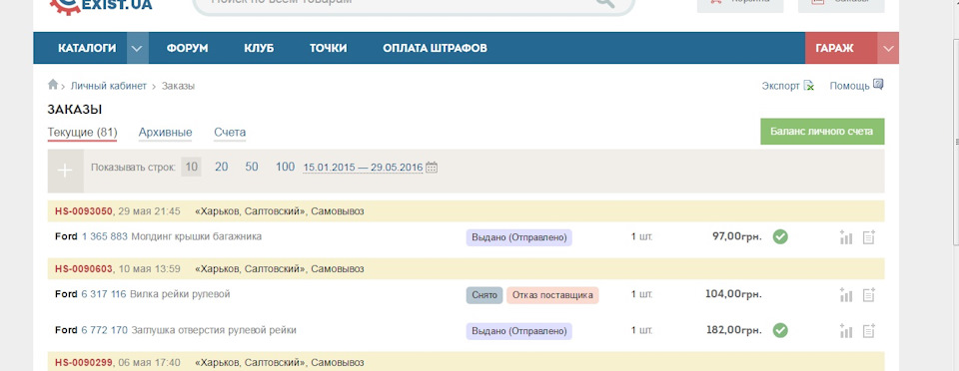Click green checkmark in 182,00грн. row
Image resolution: width=959 pixels, height=371 pixels.
click(x=780, y=330)
